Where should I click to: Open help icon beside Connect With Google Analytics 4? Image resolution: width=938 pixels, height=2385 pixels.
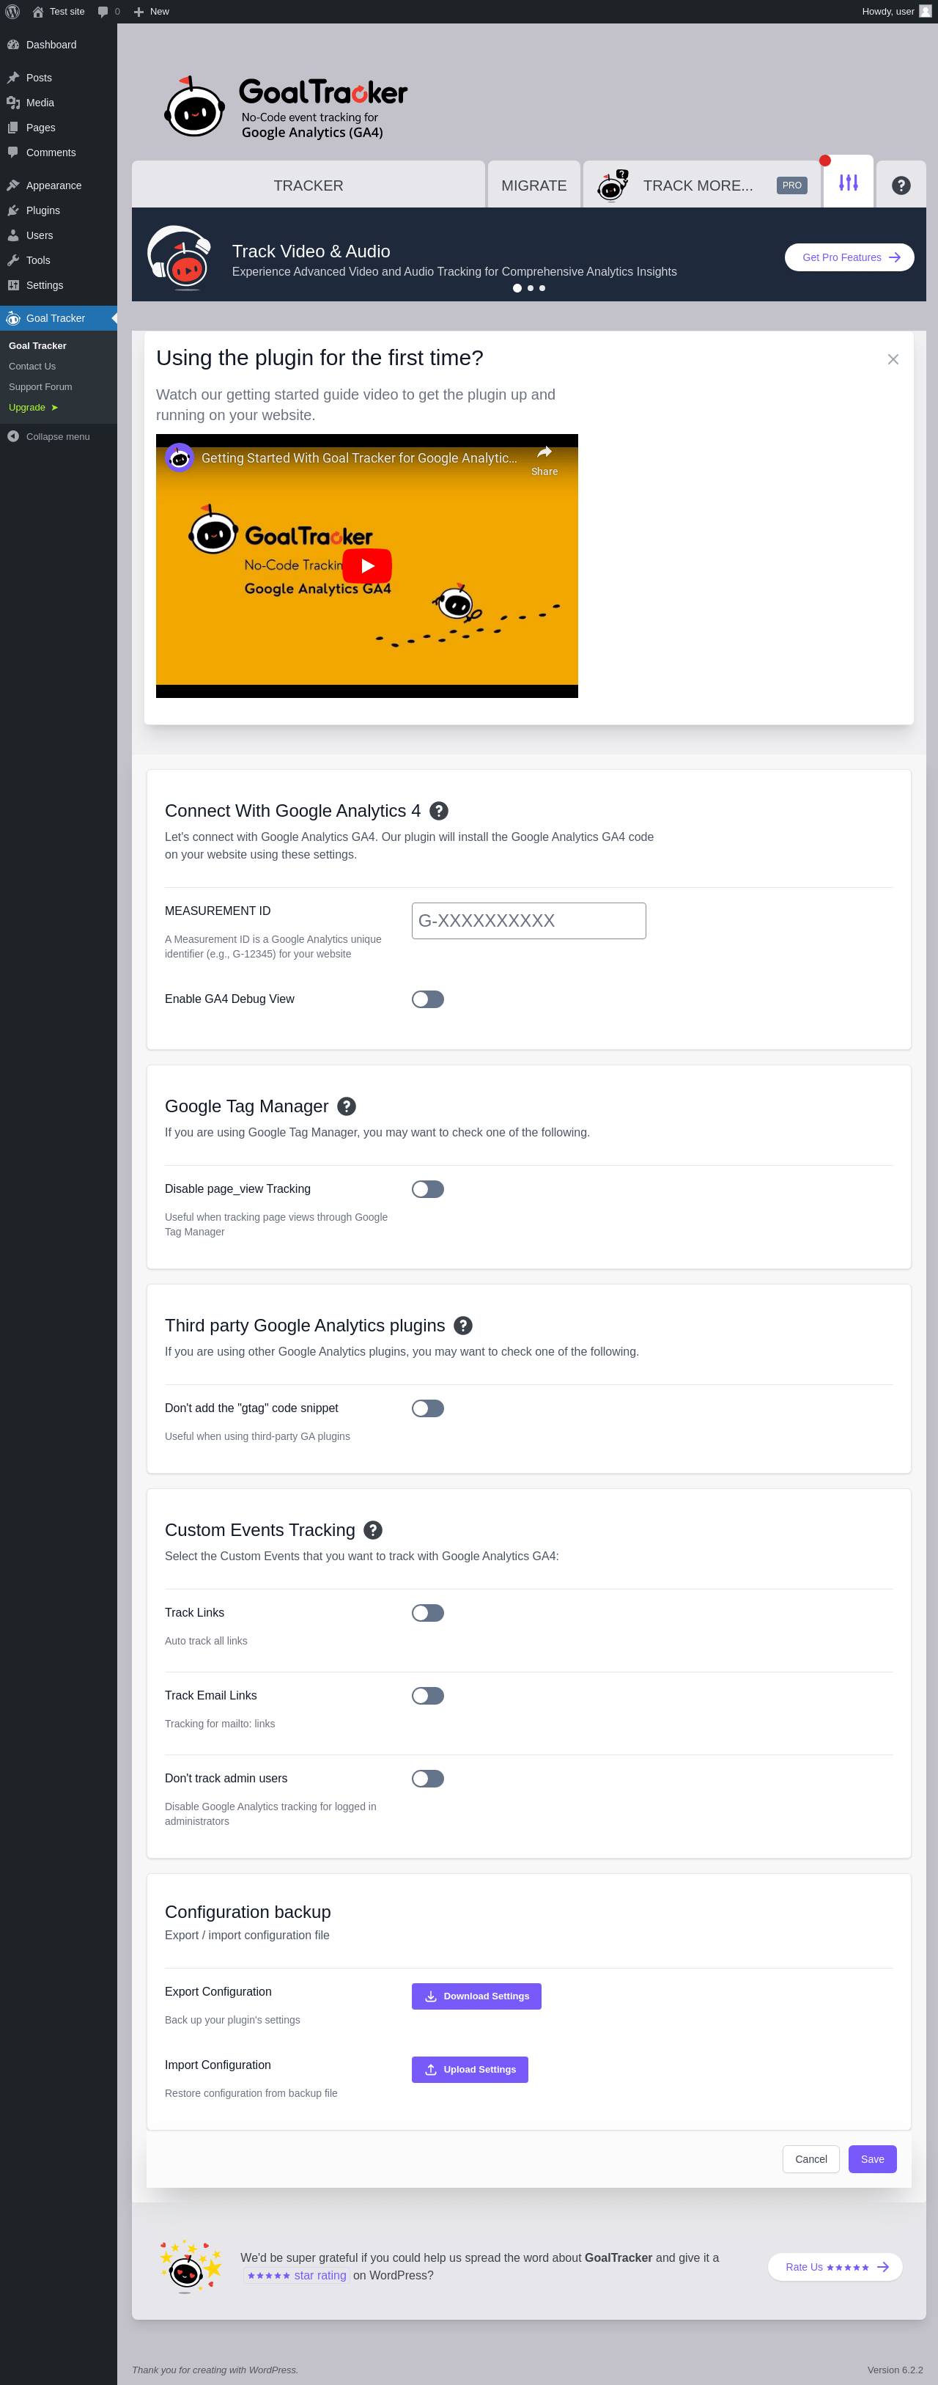(440, 811)
